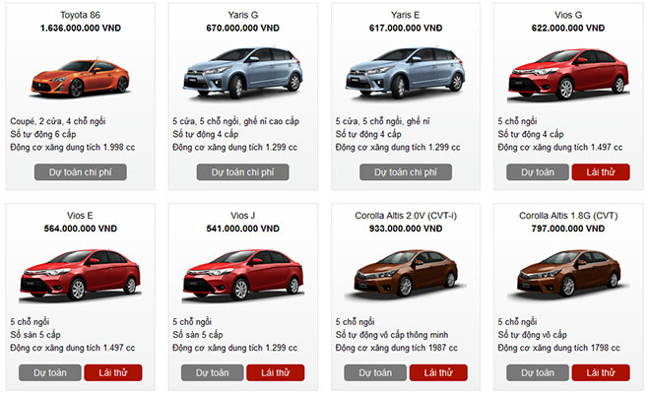The image size is (650, 396).
Task: Click Dự toán button for Vios G
Action: (x=538, y=172)
